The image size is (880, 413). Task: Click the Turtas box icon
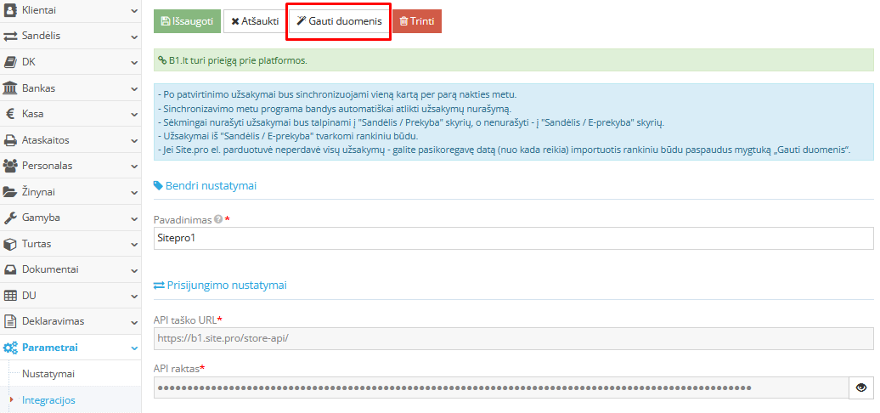click(11, 244)
